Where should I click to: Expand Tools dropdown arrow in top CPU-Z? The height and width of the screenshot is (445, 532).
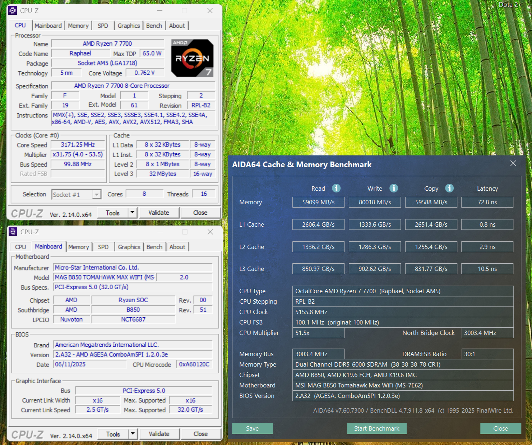coord(133,213)
